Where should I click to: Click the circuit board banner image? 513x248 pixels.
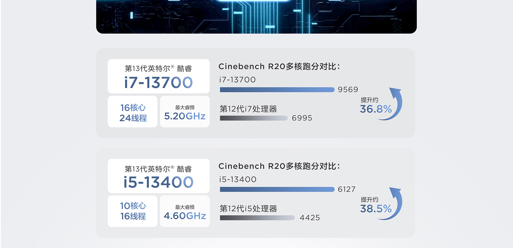(256, 17)
